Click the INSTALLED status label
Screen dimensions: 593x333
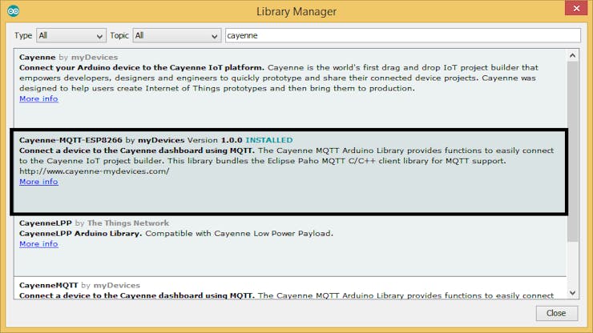point(269,140)
